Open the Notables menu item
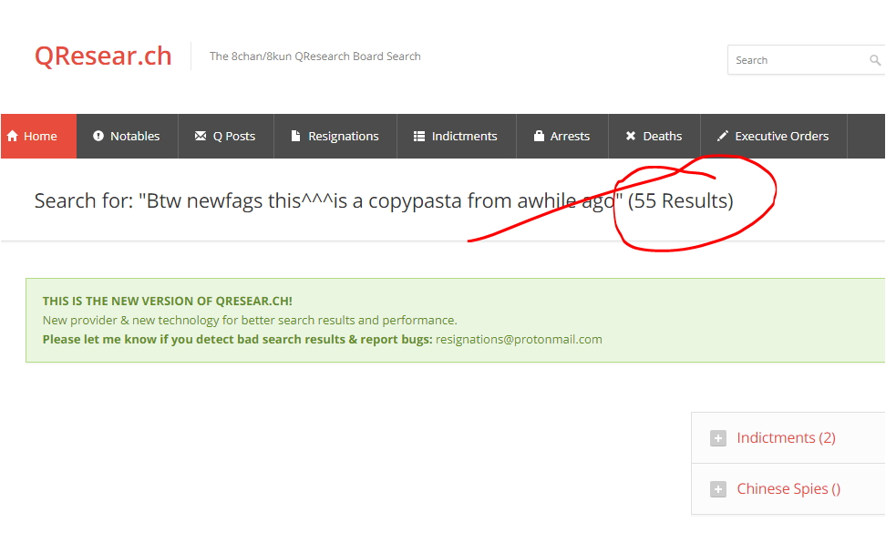886x543 pixels. click(x=127, y=136)
